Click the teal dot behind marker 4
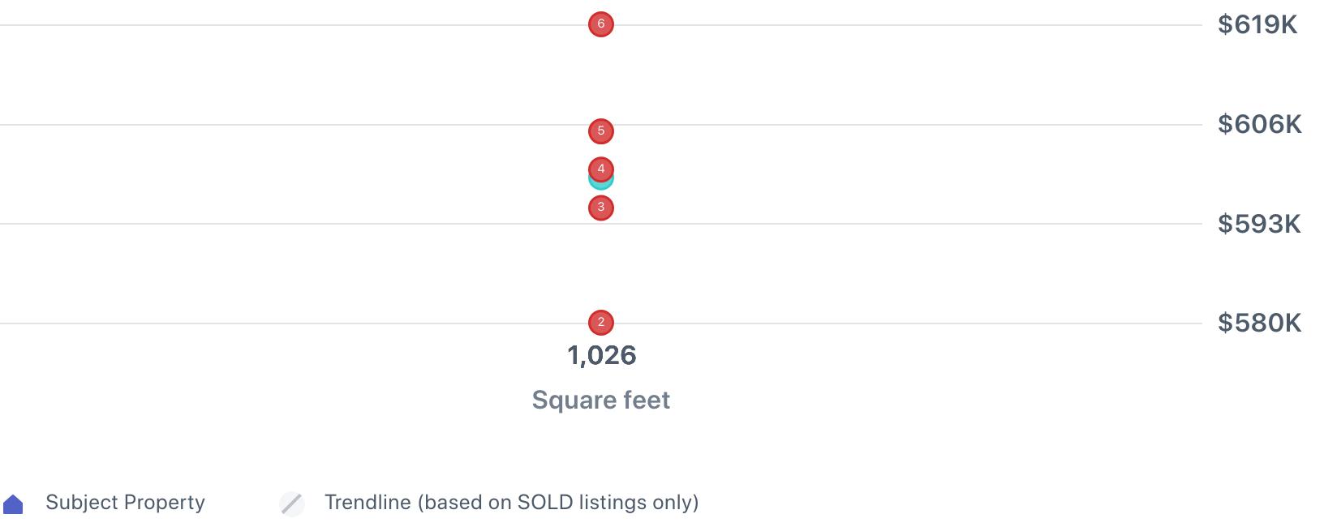The width and height of the screenshot is (1324, 527). point(600,183)
